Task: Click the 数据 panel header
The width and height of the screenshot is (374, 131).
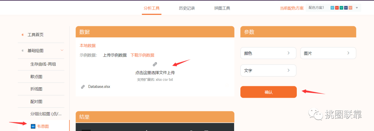Action: coord(155,32)
